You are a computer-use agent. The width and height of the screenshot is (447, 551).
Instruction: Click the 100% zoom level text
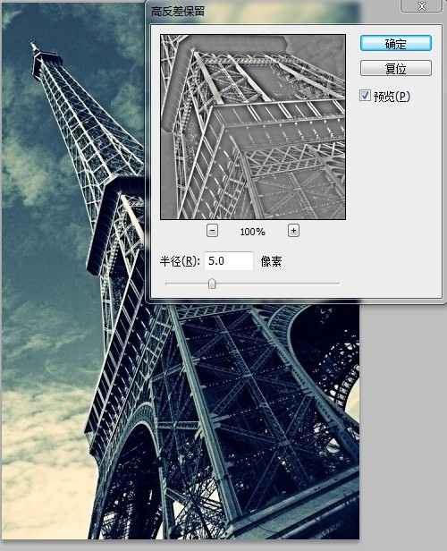(252, 232)
